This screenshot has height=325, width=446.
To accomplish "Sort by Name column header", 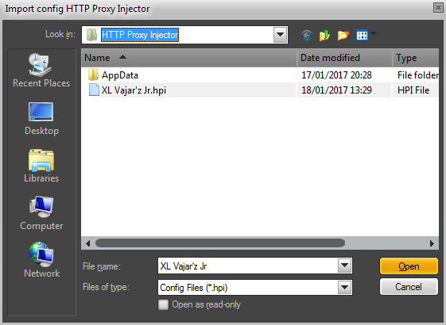I will pyautogui.click(x=189, y=58).
